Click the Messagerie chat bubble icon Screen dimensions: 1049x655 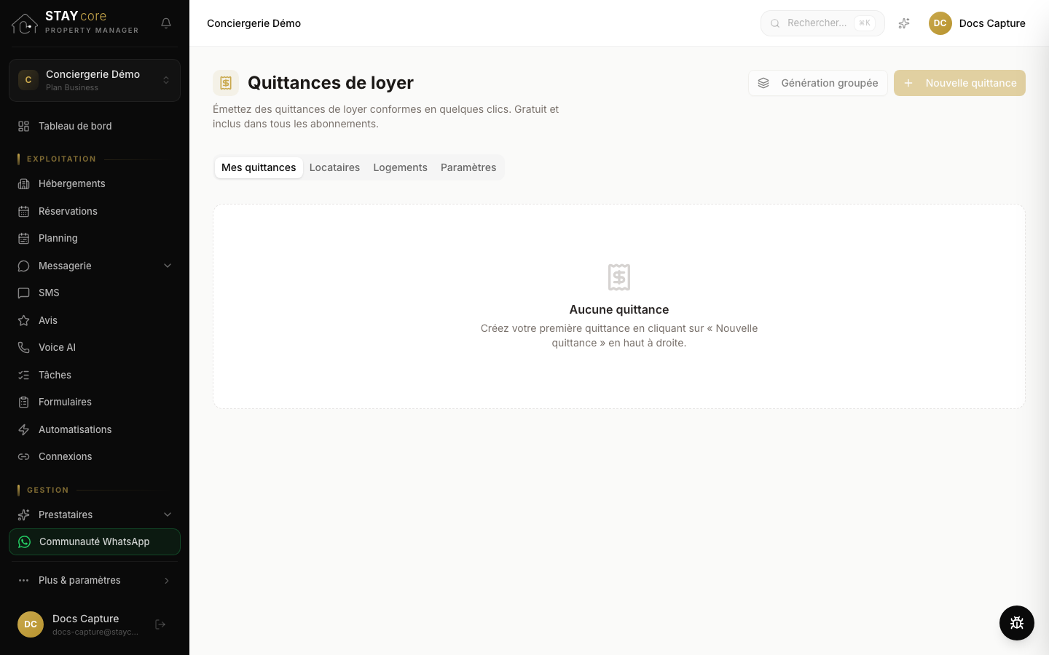[x=23, y=266]
